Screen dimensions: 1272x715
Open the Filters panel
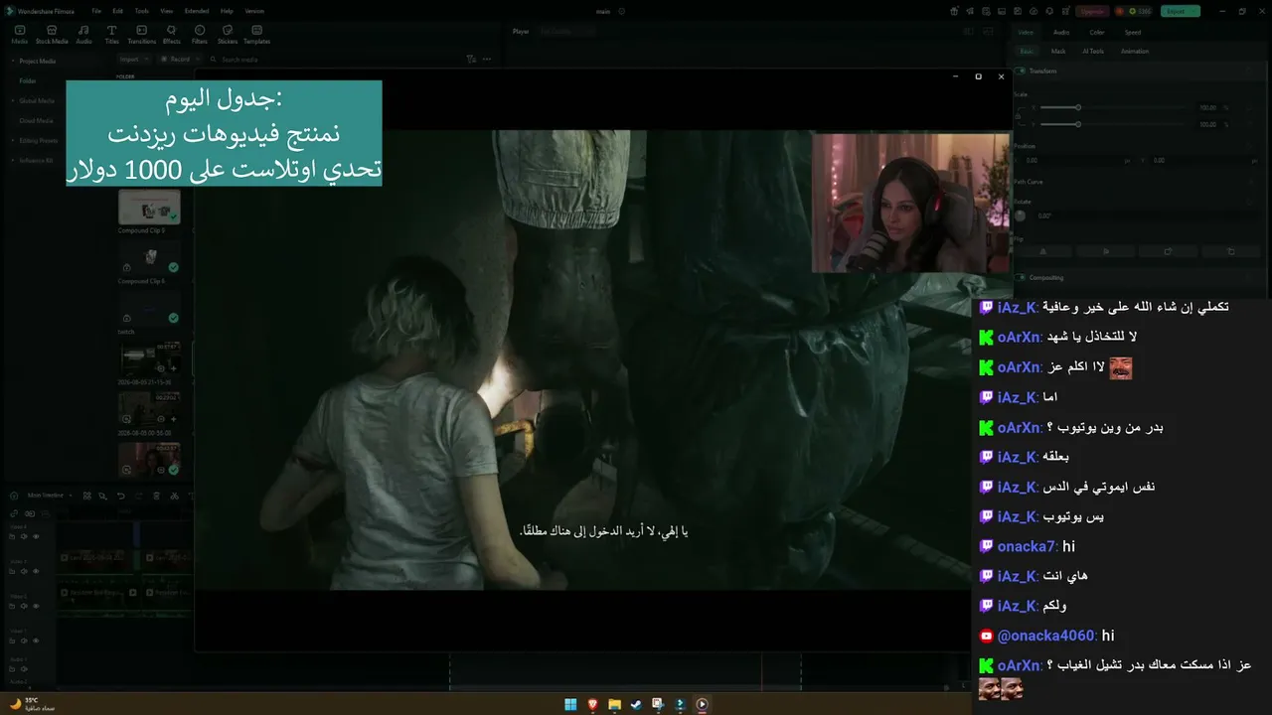(200, 34)
